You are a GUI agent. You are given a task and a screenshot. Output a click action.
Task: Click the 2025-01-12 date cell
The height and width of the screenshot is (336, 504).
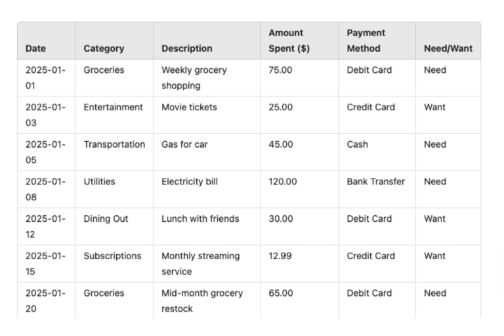(46, 226)
